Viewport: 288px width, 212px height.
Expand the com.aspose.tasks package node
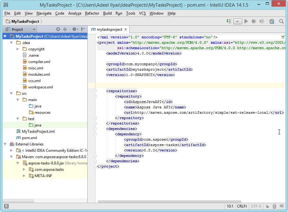coord(24,170)
